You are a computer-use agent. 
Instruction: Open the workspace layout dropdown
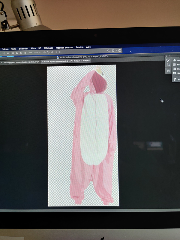point(114,50)
